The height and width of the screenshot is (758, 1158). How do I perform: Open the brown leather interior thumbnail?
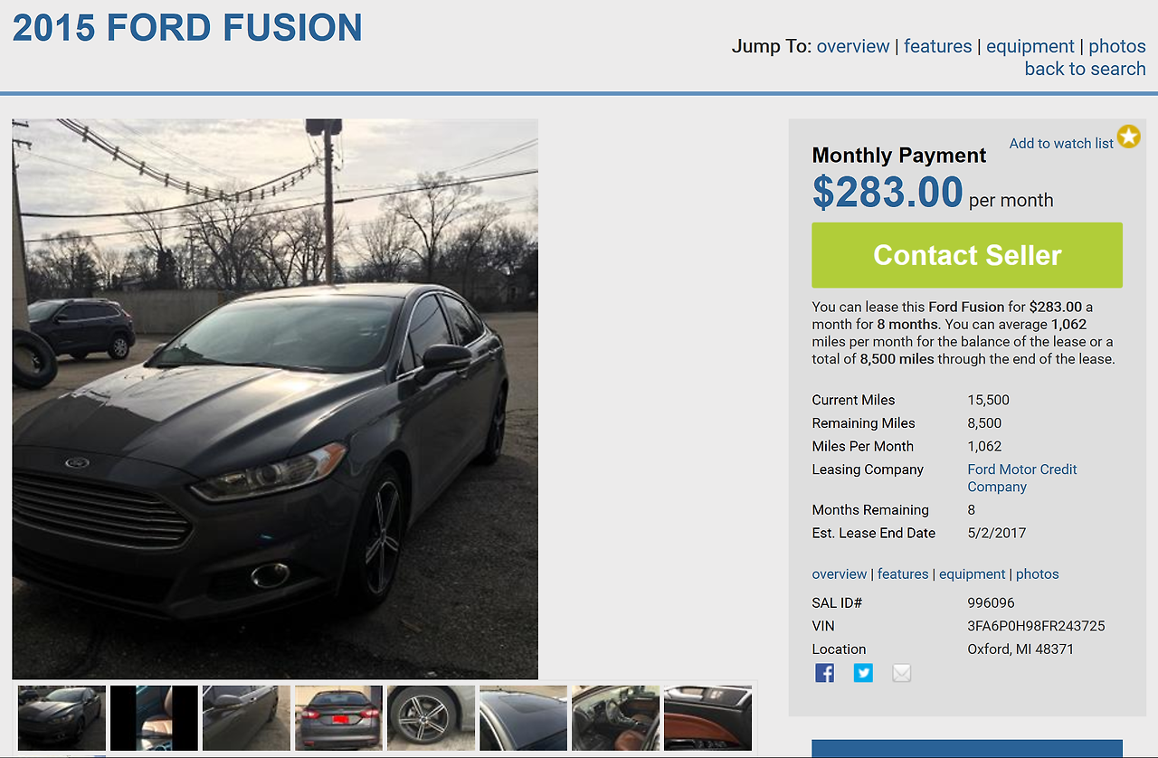(x=615, y=718)
